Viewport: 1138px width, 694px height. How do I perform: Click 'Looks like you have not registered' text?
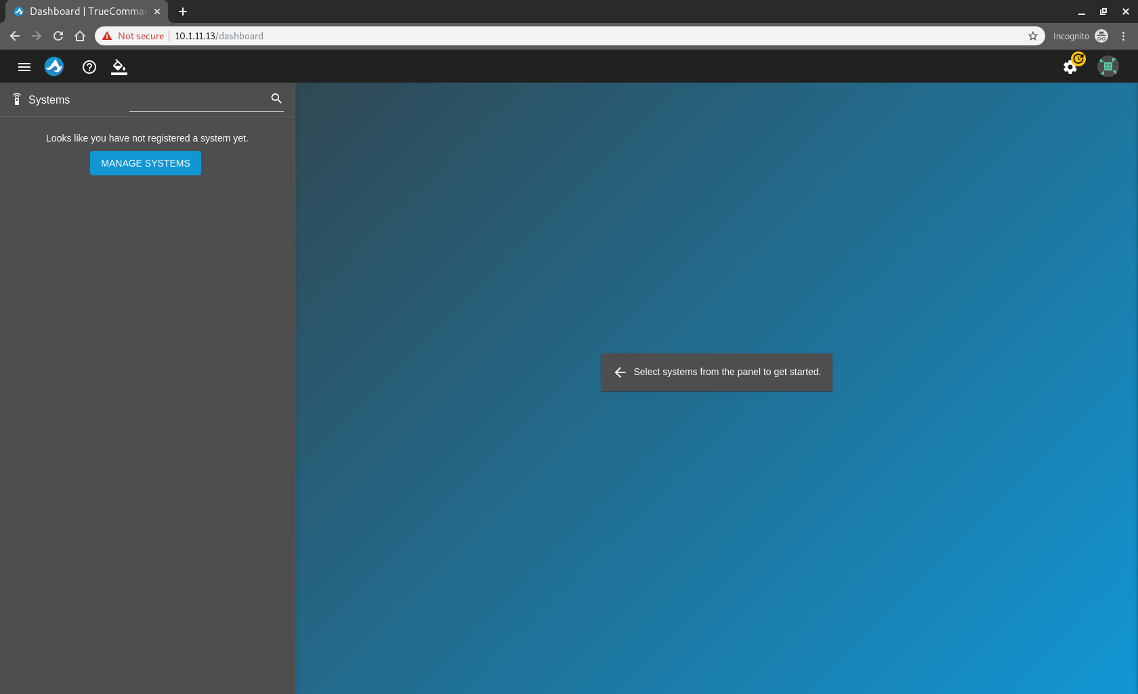click(x=147, y=138)
